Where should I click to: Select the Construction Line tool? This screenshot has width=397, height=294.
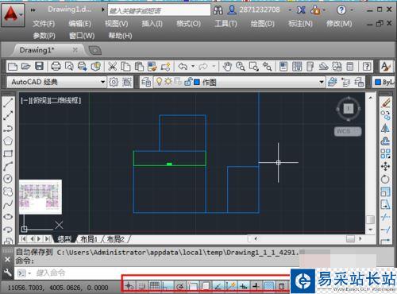point(8,115)
